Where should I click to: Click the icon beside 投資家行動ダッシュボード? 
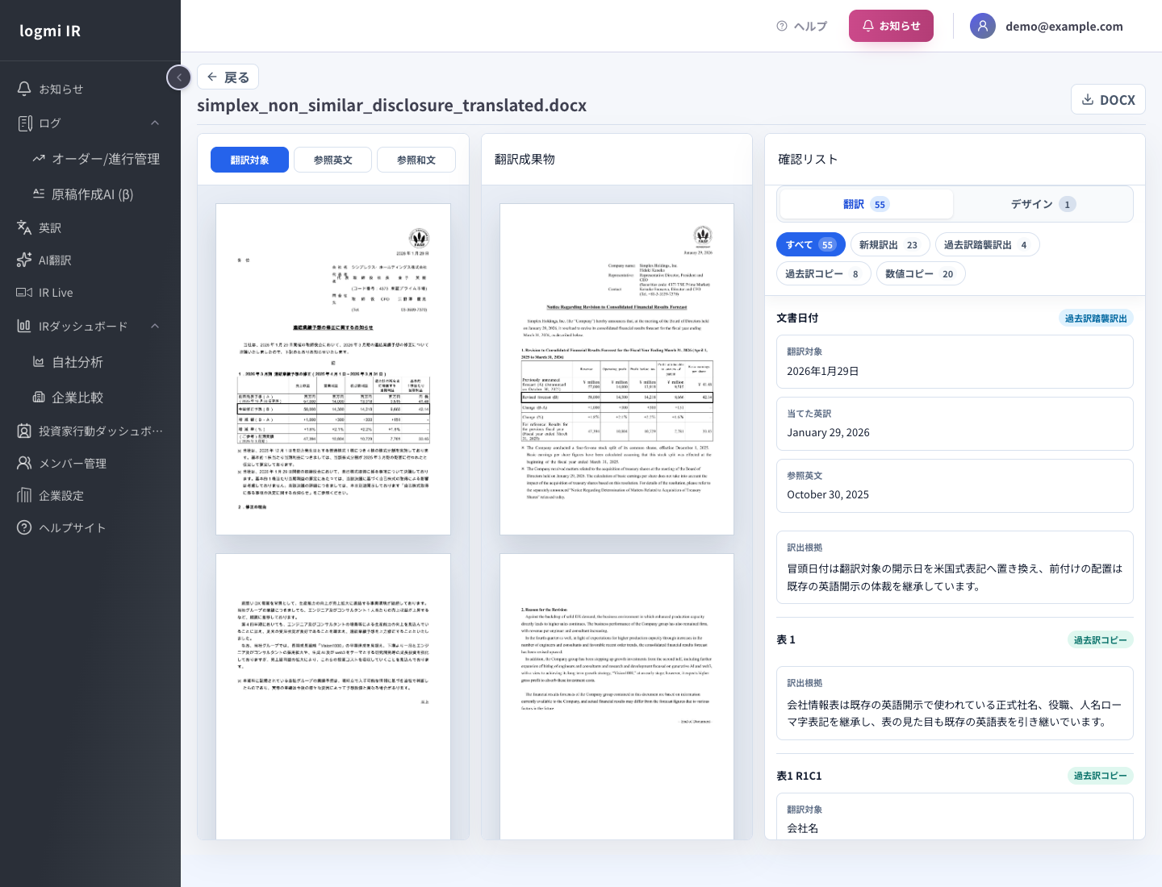24,431
